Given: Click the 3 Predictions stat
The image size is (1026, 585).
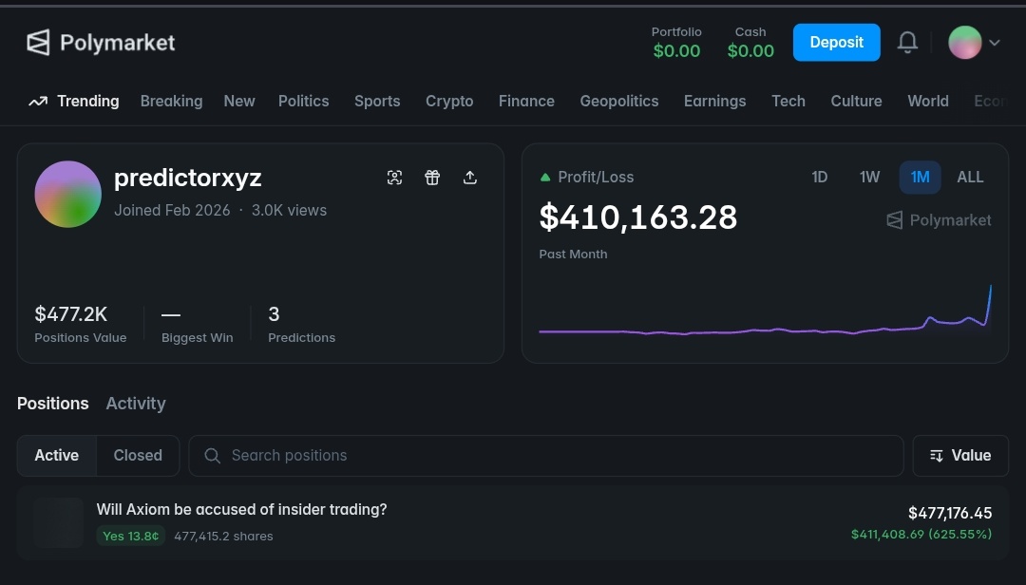Looking at the screenshot, I should tap(302, 323).
